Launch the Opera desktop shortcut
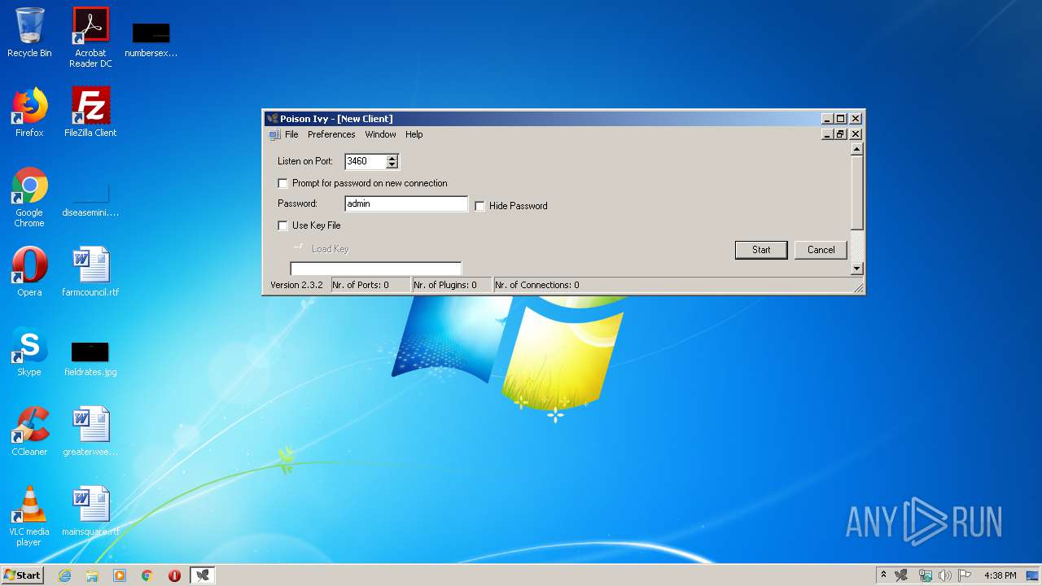The width and height of the screenshot is (1042, 586). [x=29, y=273]
